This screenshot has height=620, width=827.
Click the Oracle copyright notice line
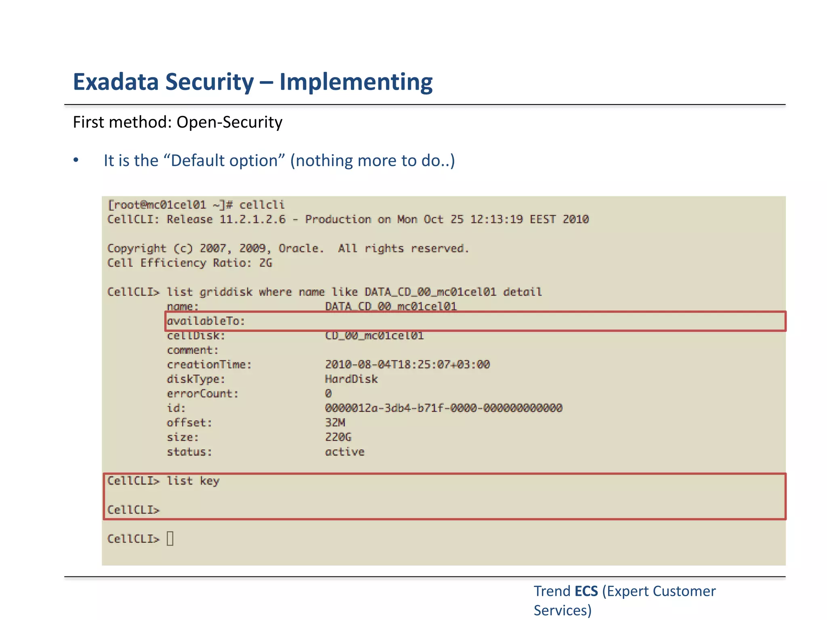288,249
